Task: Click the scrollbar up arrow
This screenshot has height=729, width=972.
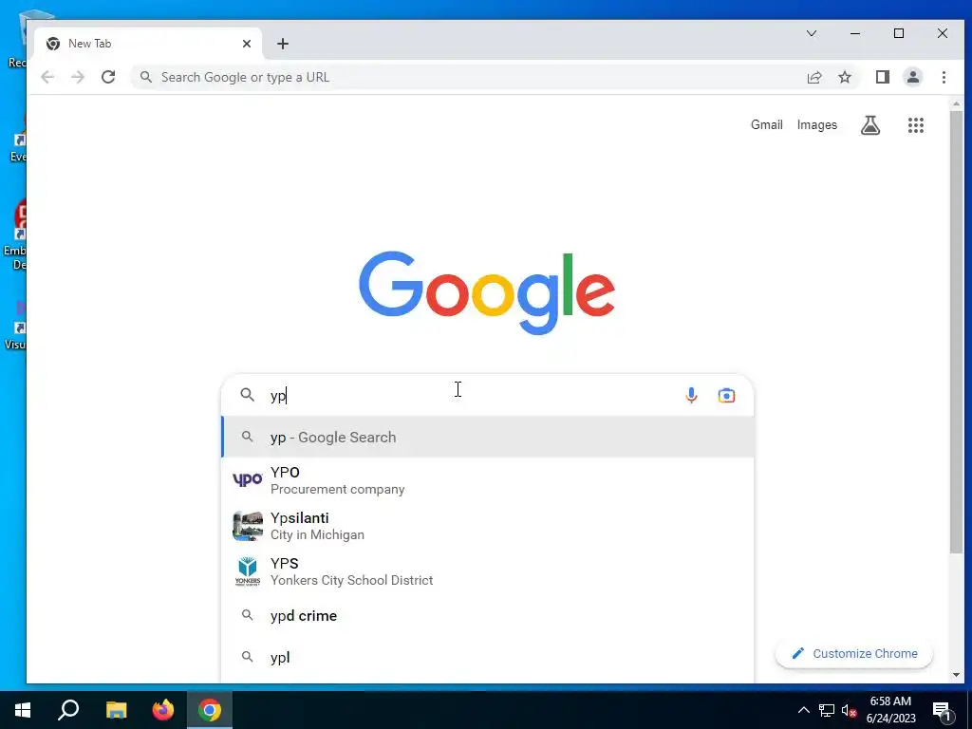Action: click(956, 104)
